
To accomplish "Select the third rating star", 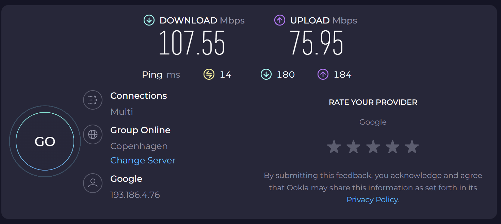I will pos(373,147).
